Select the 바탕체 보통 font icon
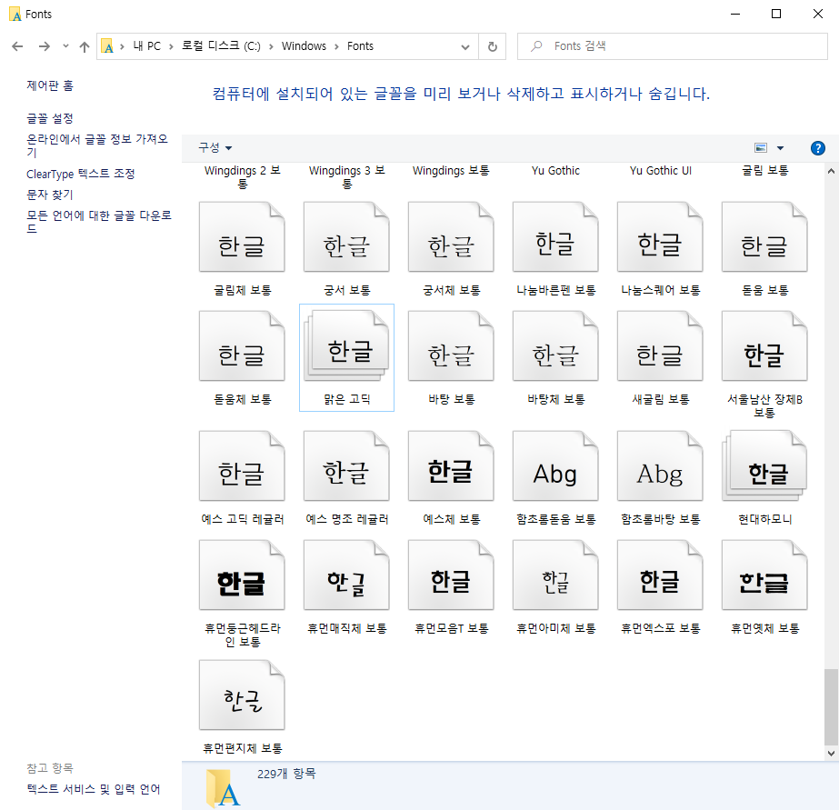 pos(555,346)
